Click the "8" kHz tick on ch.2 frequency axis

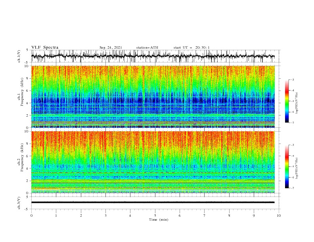click(x=28, y=144)
